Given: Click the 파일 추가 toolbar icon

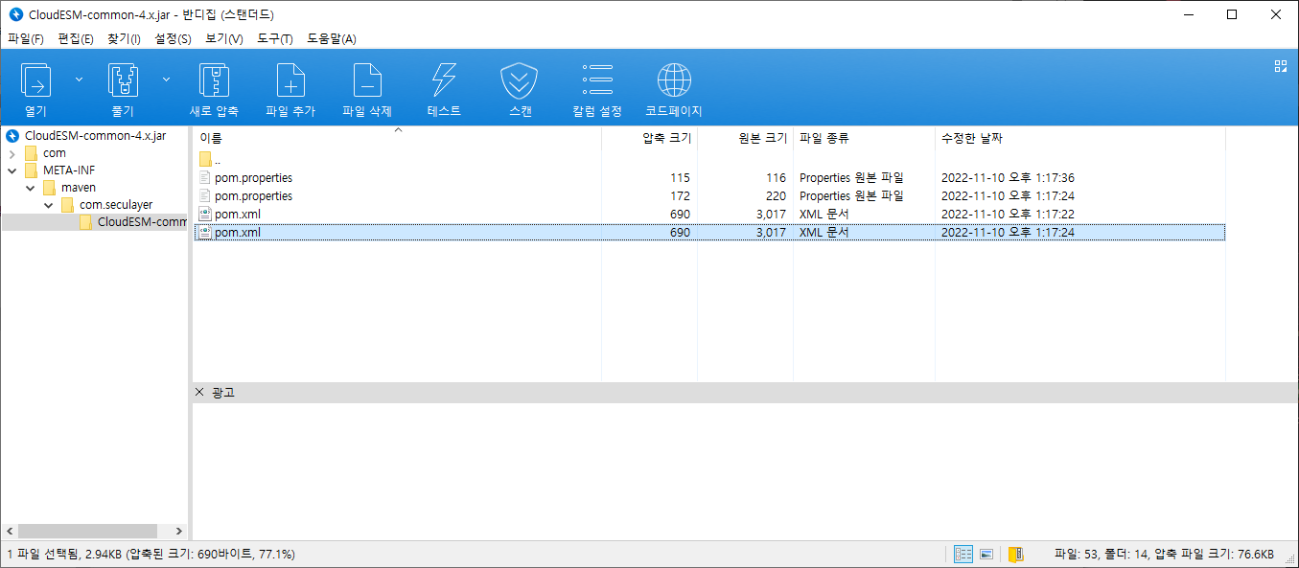Looking at the screenshot, I should 290,80.
